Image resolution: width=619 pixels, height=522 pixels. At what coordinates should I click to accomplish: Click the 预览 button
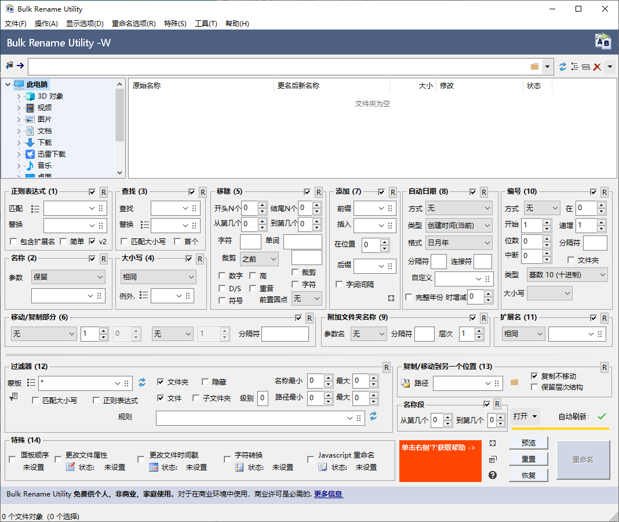click(528, 443)
